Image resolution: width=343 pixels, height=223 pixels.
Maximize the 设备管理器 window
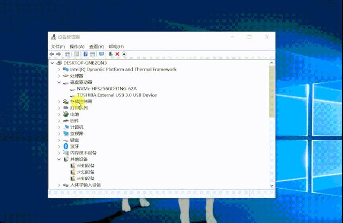pos(249,37)
